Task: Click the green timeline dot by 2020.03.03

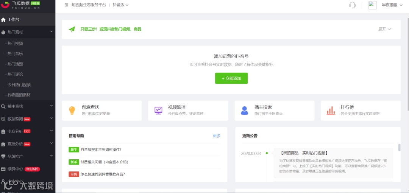Action: (267, 153)
